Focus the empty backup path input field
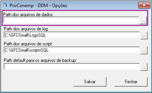 pos(72,67)
